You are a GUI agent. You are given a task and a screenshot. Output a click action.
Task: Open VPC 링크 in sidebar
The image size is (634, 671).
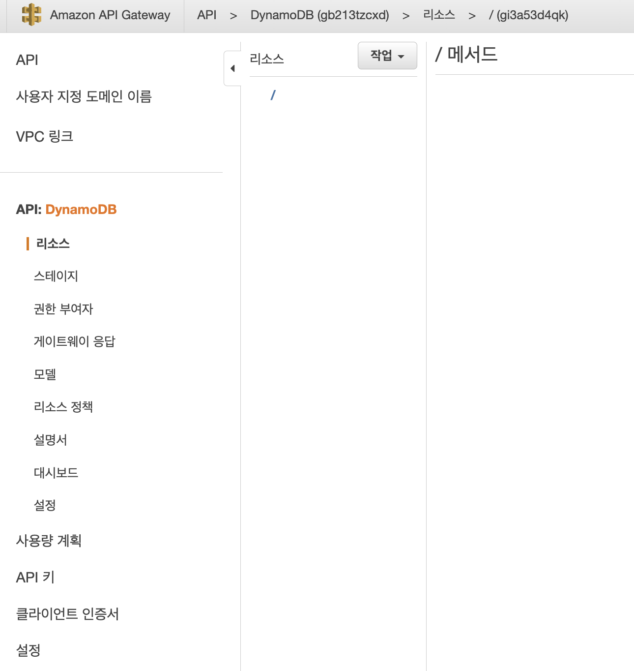(45, 136)
